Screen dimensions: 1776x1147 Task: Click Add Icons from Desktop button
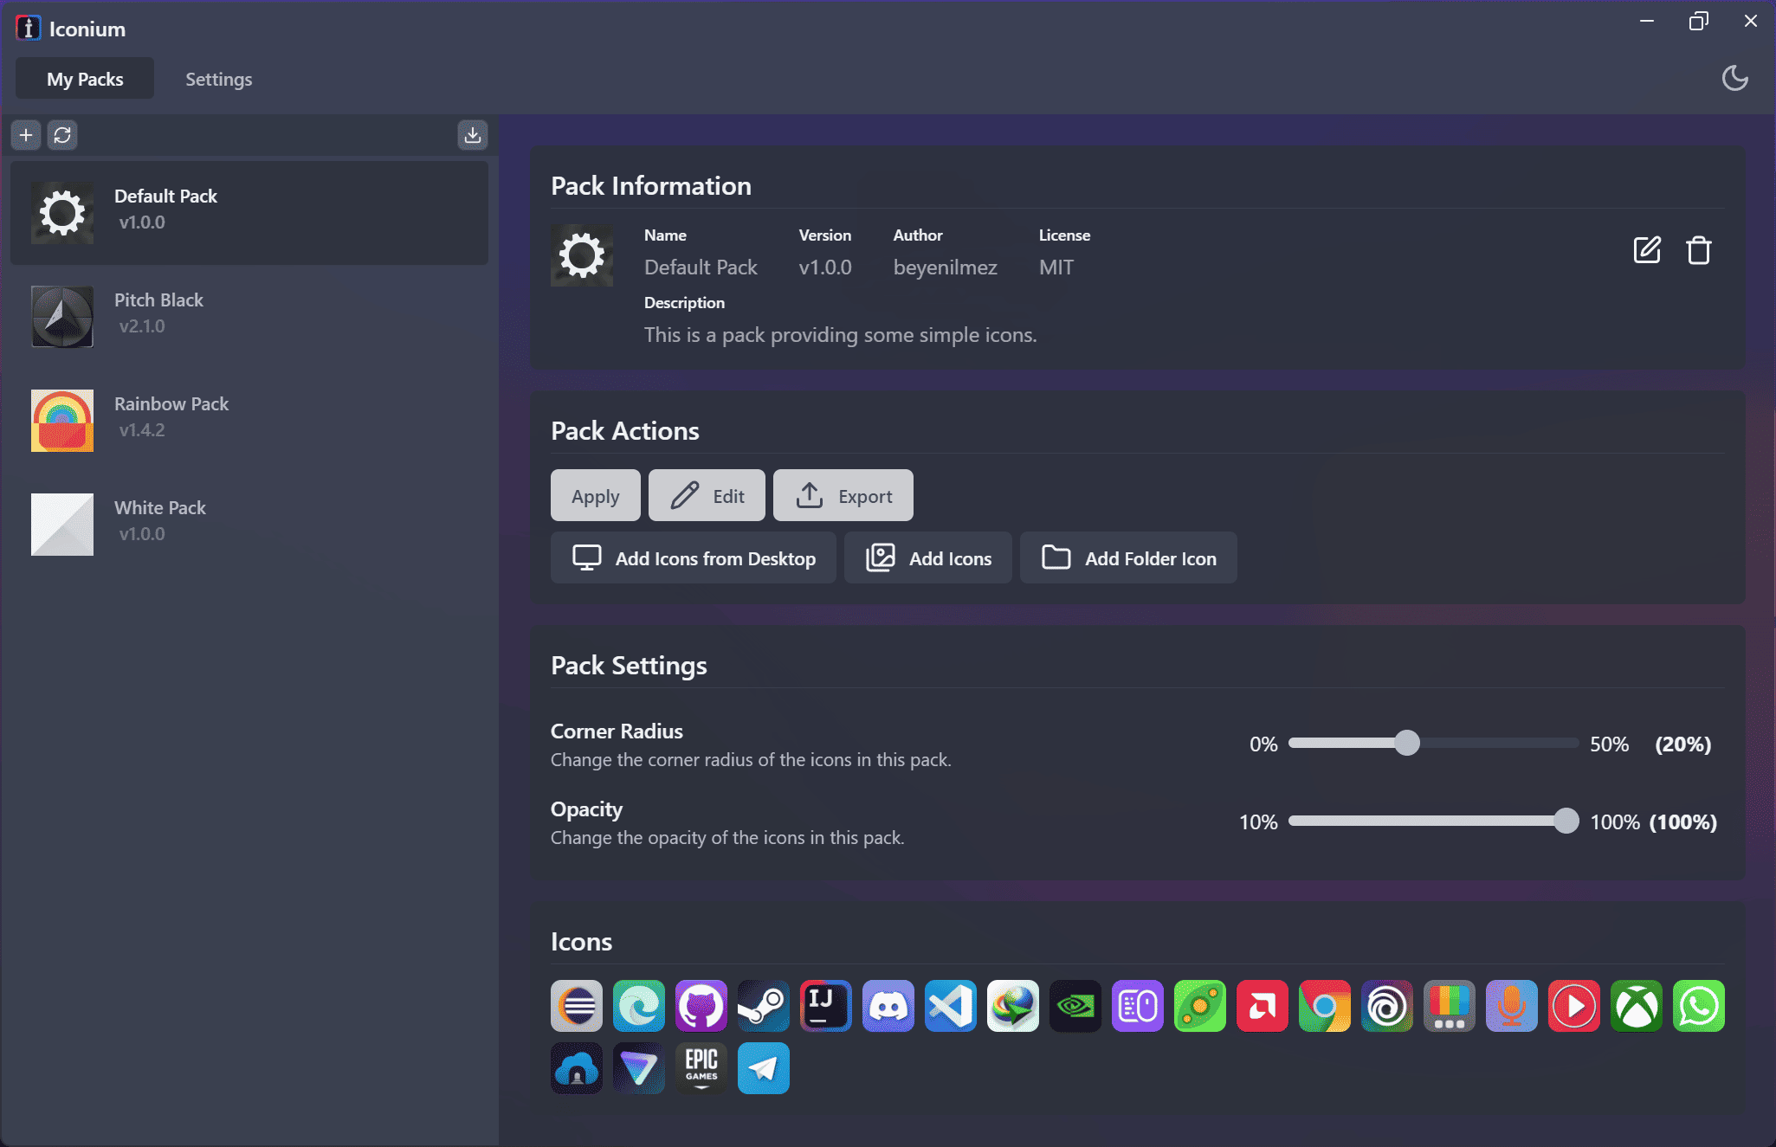(x=694, y=558)
